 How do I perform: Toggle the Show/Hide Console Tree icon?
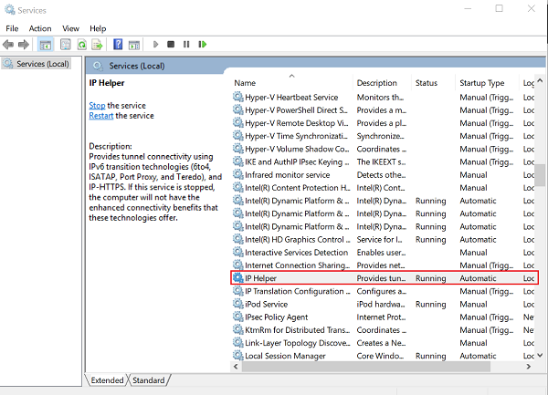point(46,45)
